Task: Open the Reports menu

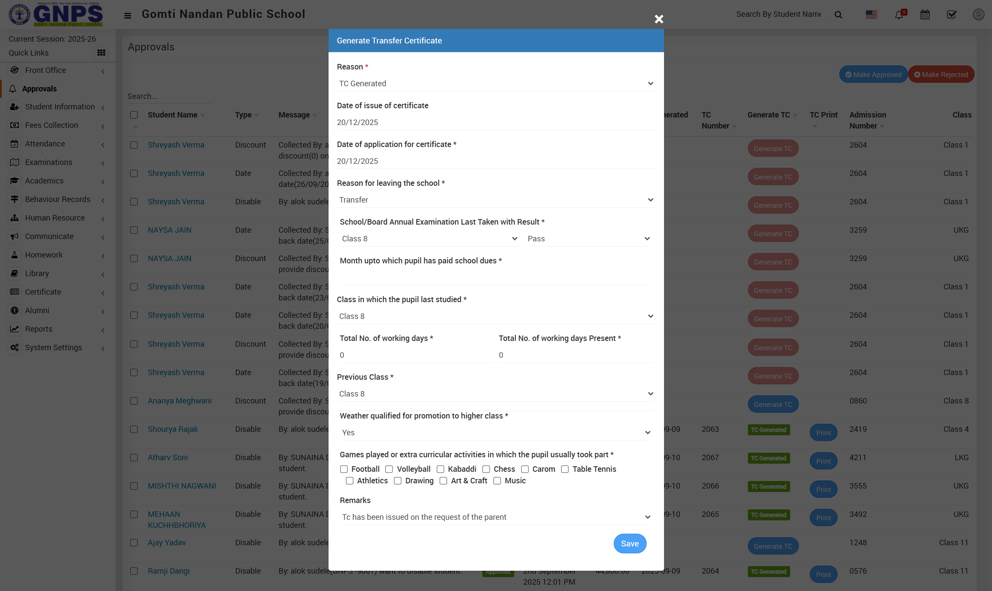Action: [58, 329]
